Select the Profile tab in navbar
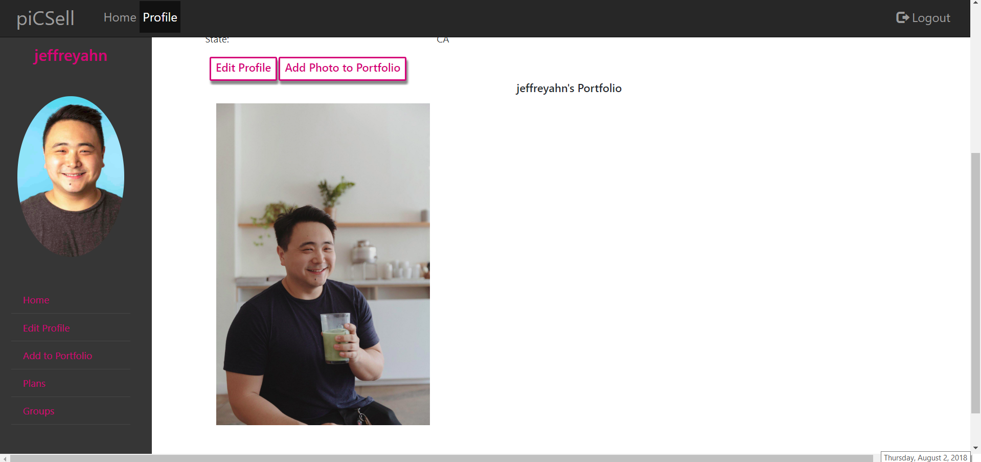981x462 pixels. 160,17
